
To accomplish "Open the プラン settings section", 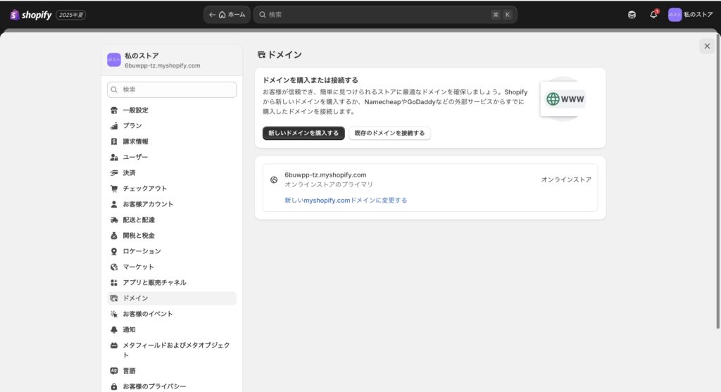I will [132, 126].
